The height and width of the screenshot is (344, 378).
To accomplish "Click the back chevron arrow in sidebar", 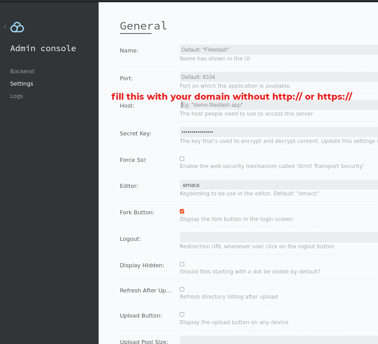I will (5, 27).
